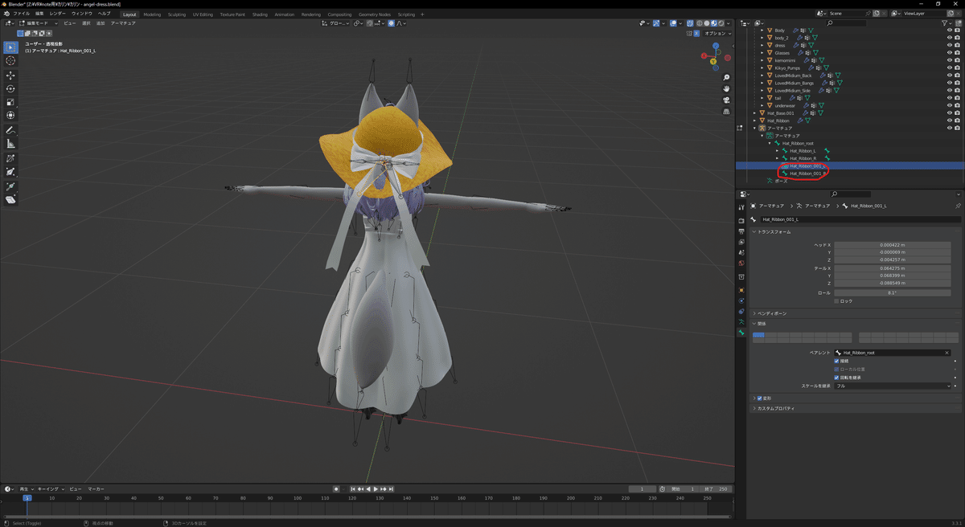Expand the kemomimi object in outliner
Viewport: 965px width, 527px height.
click(x=762, y=60)
